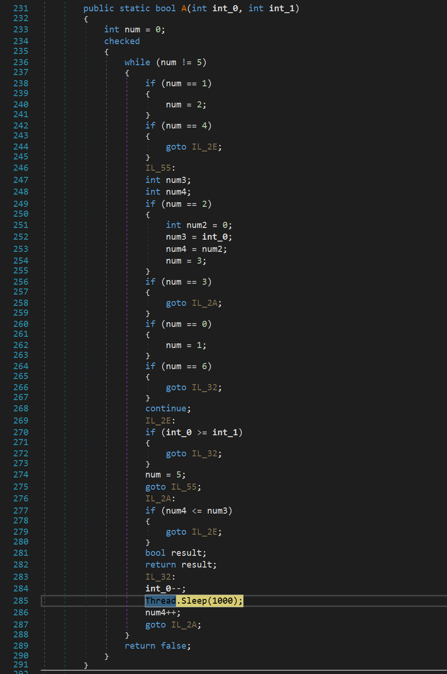Click the IL_32: label declaration on line 283

pos(160,577)
